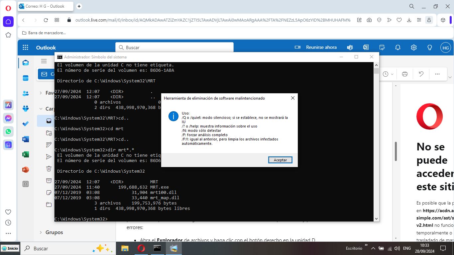Open Microsoft Teams chat from the header

(350, 47)
